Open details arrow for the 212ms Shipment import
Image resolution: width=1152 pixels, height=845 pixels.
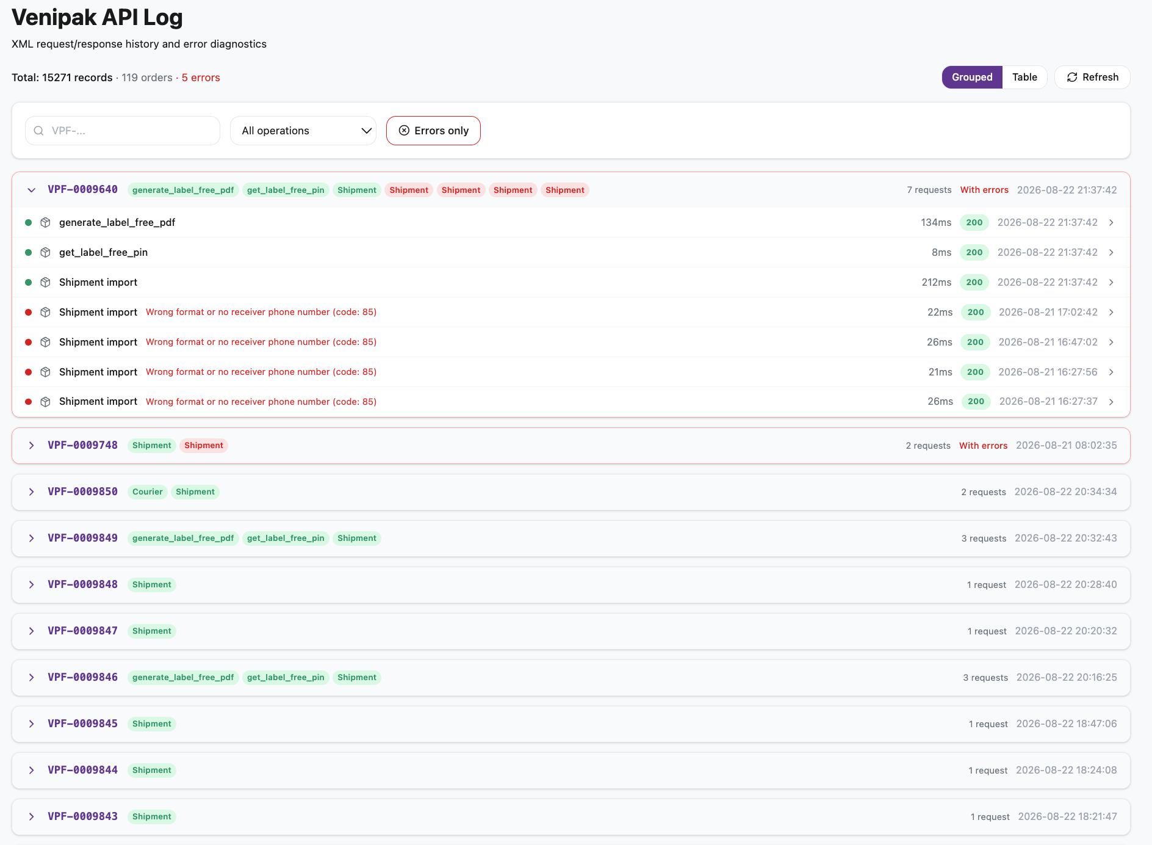click(x=1111, y=282)
